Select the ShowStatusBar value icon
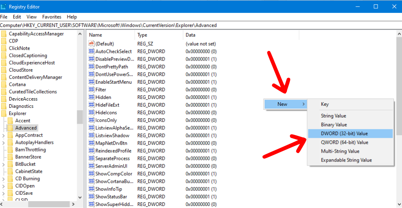This screenshot has width=402, height=208. [91, 196]
